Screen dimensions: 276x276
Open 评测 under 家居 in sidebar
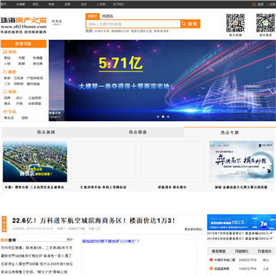tap(19, 103)
